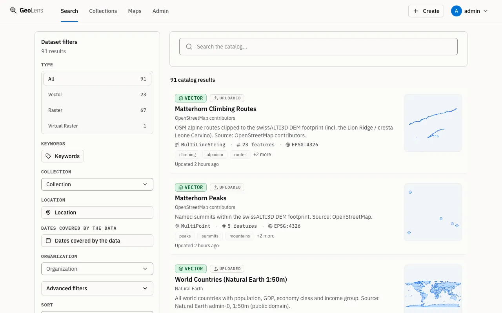Click the layers icon on Matterhorn Climbing Routes VECTOR badge

point(181,98)
